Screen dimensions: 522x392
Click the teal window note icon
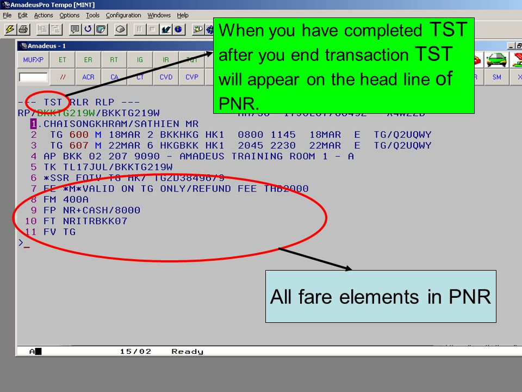click(101, 29)
